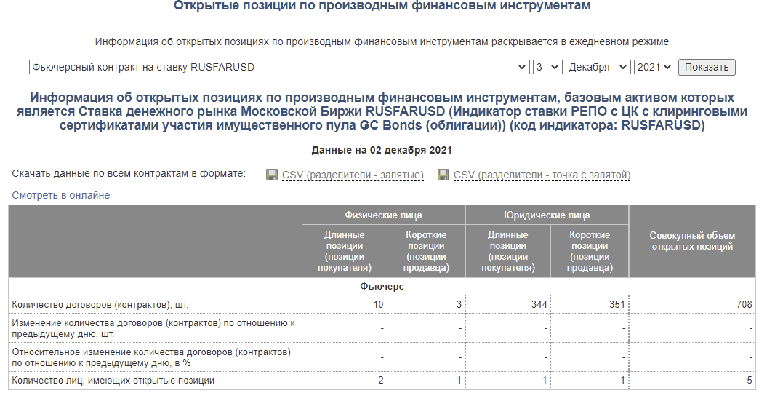The image size is (759, 393).
Task: Download CSV (разделители - точка с запятой)
Action: (x=542, y=175)
